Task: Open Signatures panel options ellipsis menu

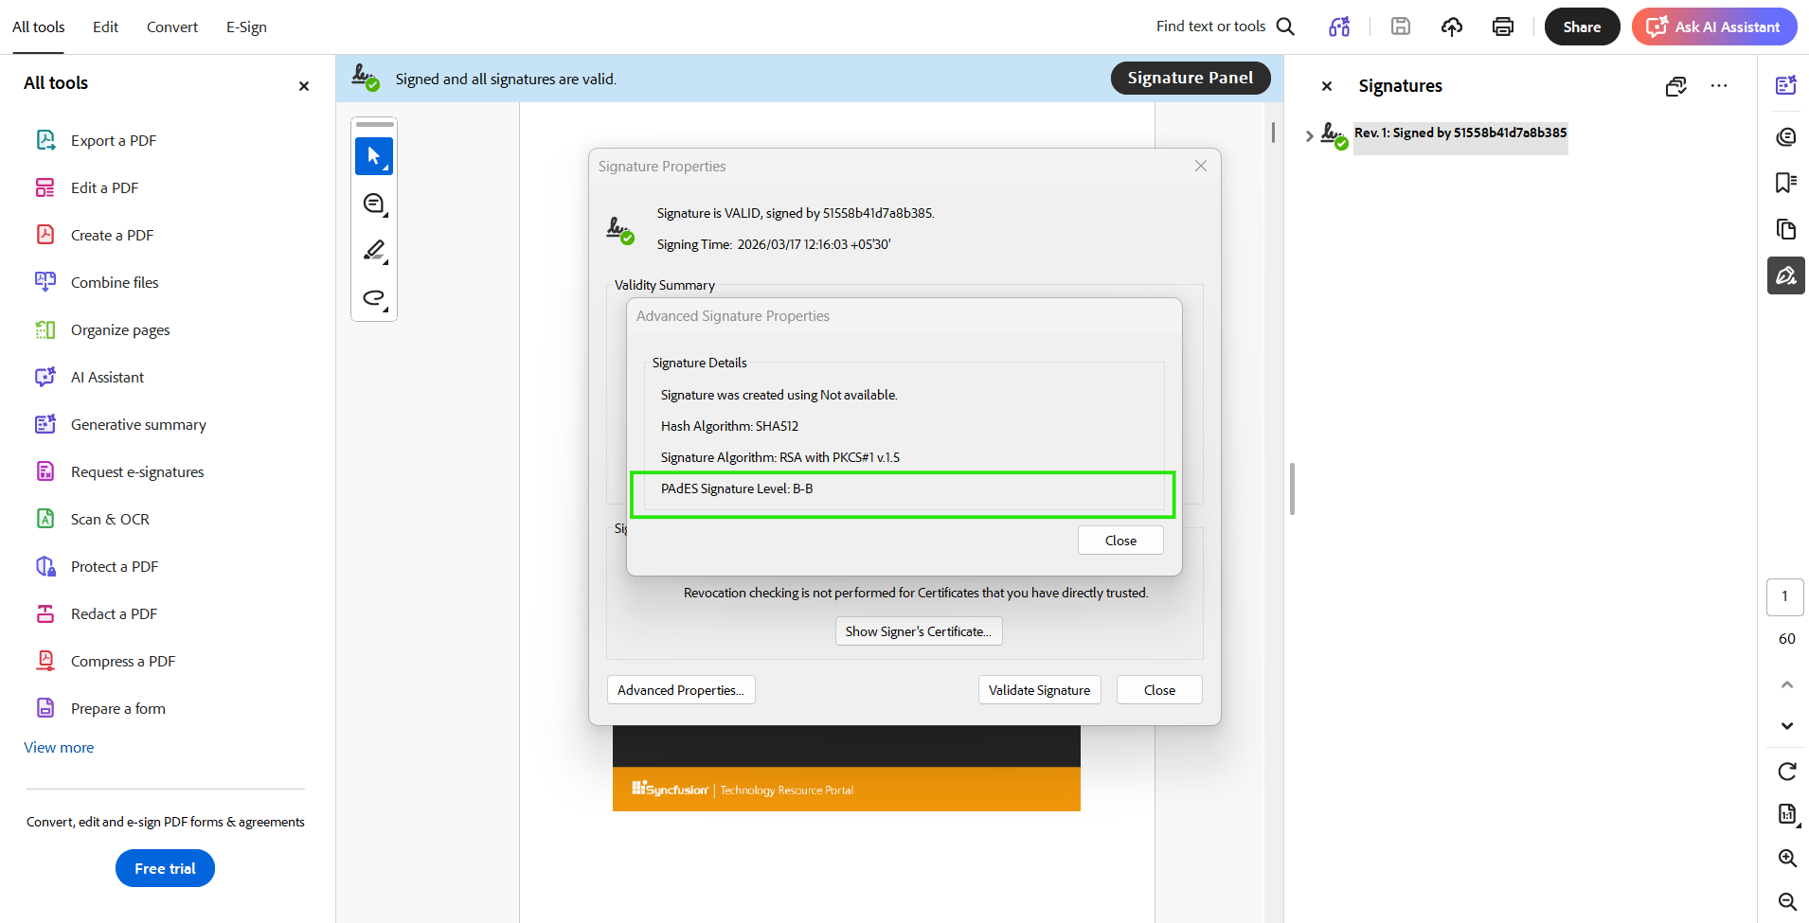Action: [x=1719, y=86]
